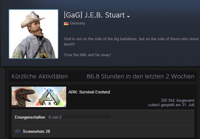Select the Kürzliche Aktivitäten header
The height and width of the screenshot is (139, 200).
tap(40, 76)
